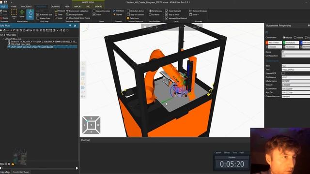Click the curved arrow icon in Job Map toolbar
The image size is (310, 174).
coord(14,30)
